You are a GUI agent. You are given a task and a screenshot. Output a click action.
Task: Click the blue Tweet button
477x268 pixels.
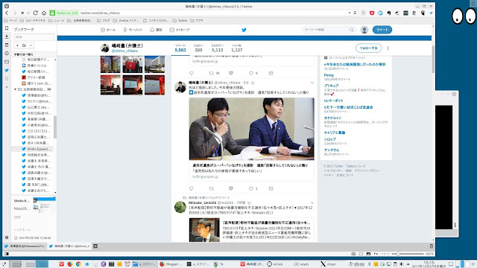point(382,30)
